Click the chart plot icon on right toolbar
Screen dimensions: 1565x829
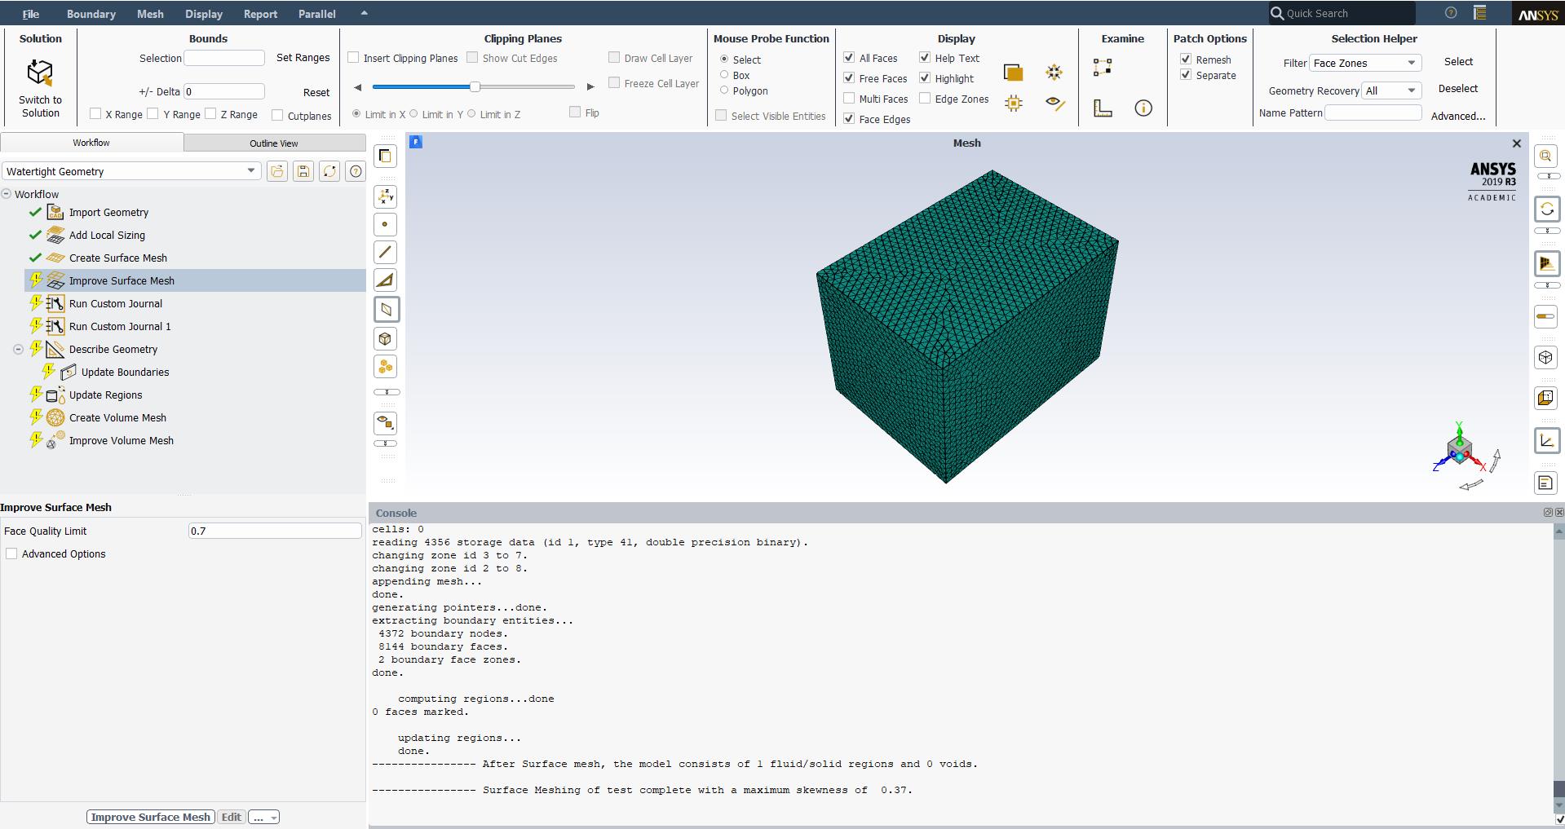point(1546,440)
